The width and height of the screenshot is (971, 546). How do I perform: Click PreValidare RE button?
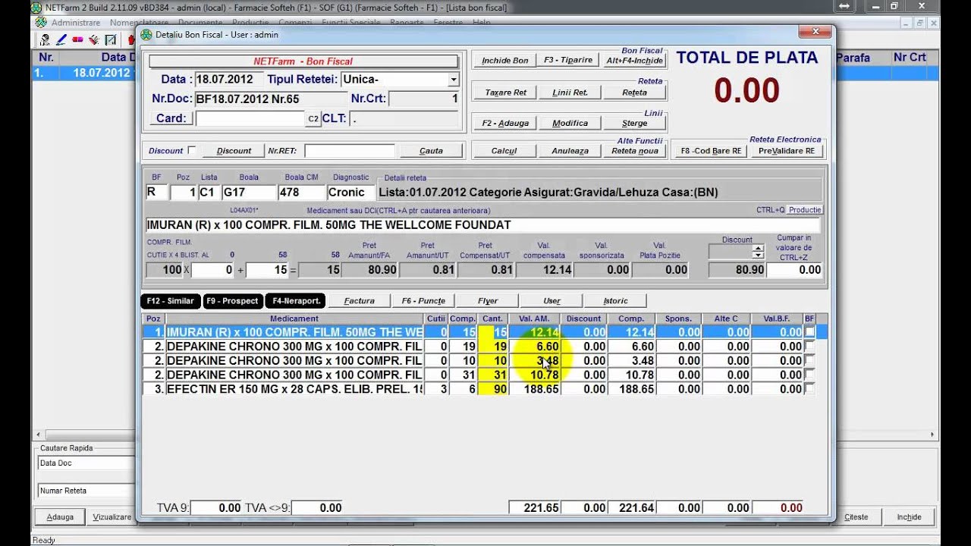(x=786, y=151)
